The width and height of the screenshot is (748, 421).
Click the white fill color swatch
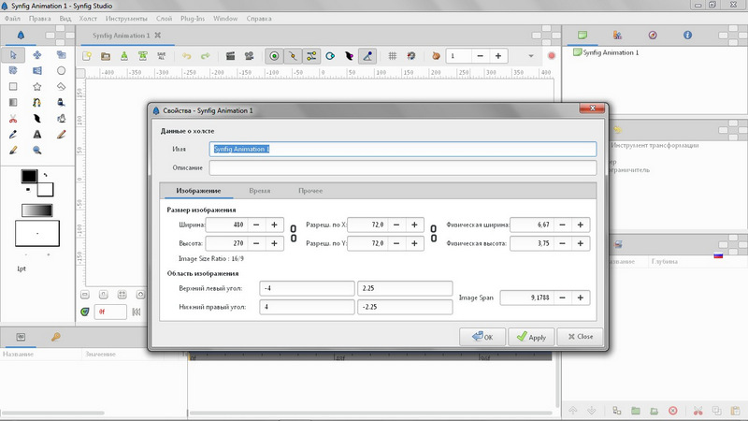46,190
